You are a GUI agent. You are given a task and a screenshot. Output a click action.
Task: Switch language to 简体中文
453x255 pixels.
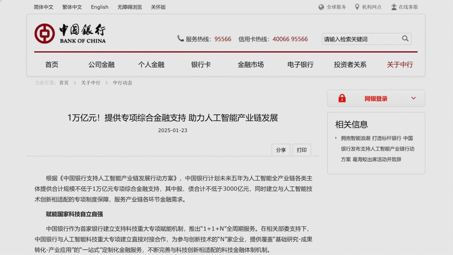[43, 7]
